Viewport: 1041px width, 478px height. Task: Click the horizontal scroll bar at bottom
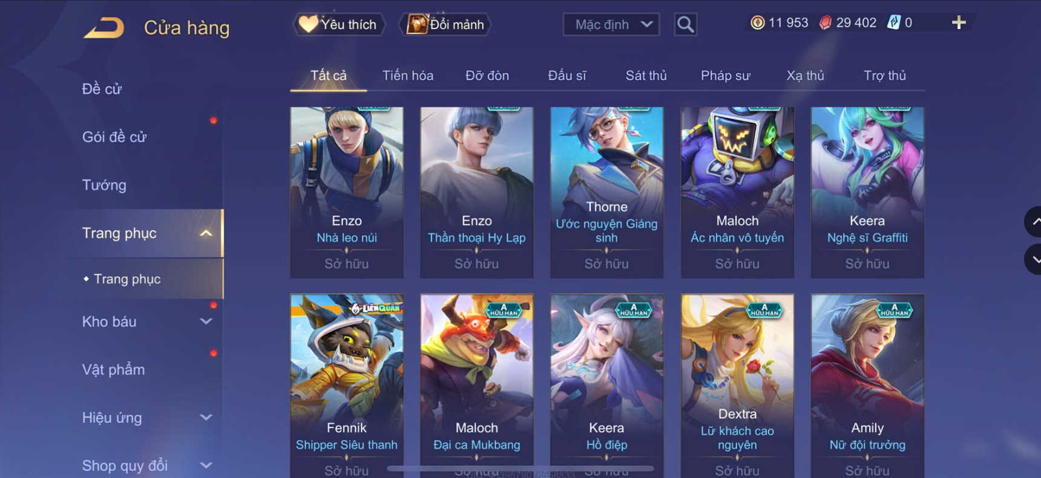(520, 468)
